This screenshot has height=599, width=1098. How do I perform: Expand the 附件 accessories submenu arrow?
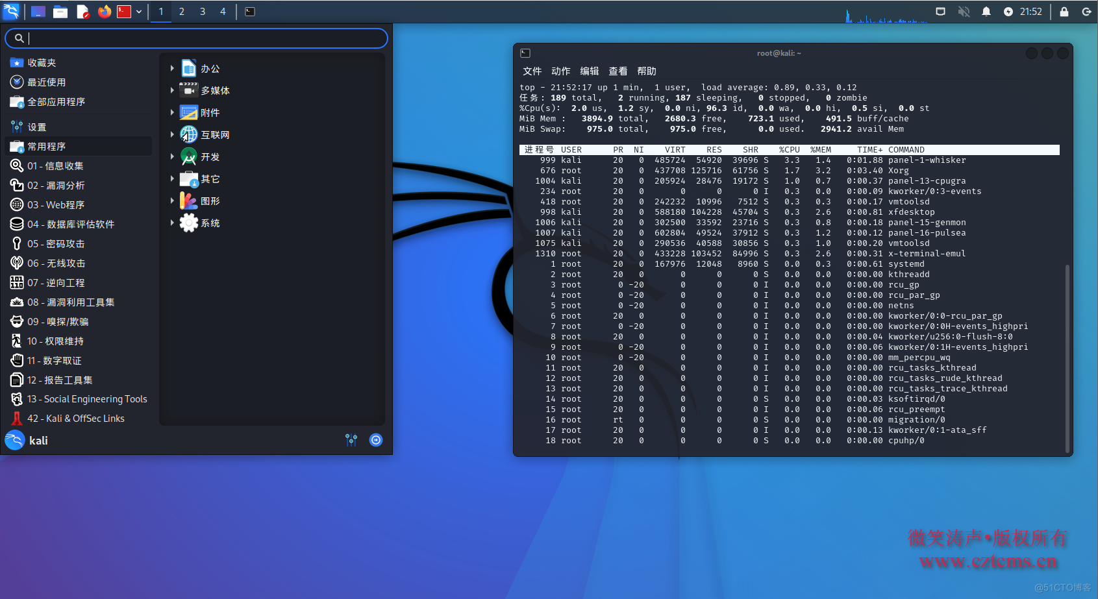[x=172, y=112]
